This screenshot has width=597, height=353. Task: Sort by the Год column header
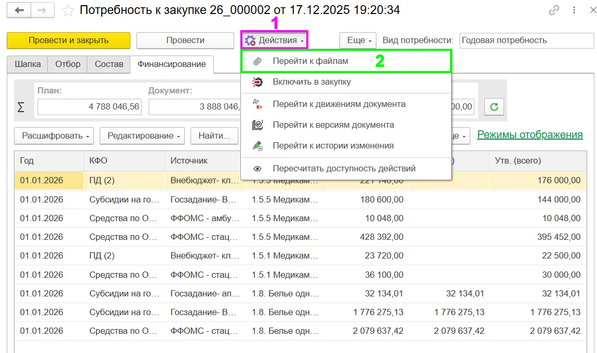[49, 161]
